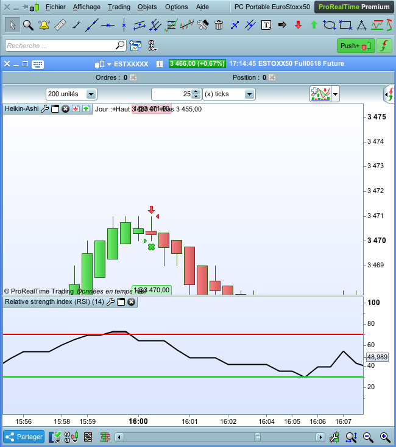Click the green button beside Push+

tap(384, 46)
